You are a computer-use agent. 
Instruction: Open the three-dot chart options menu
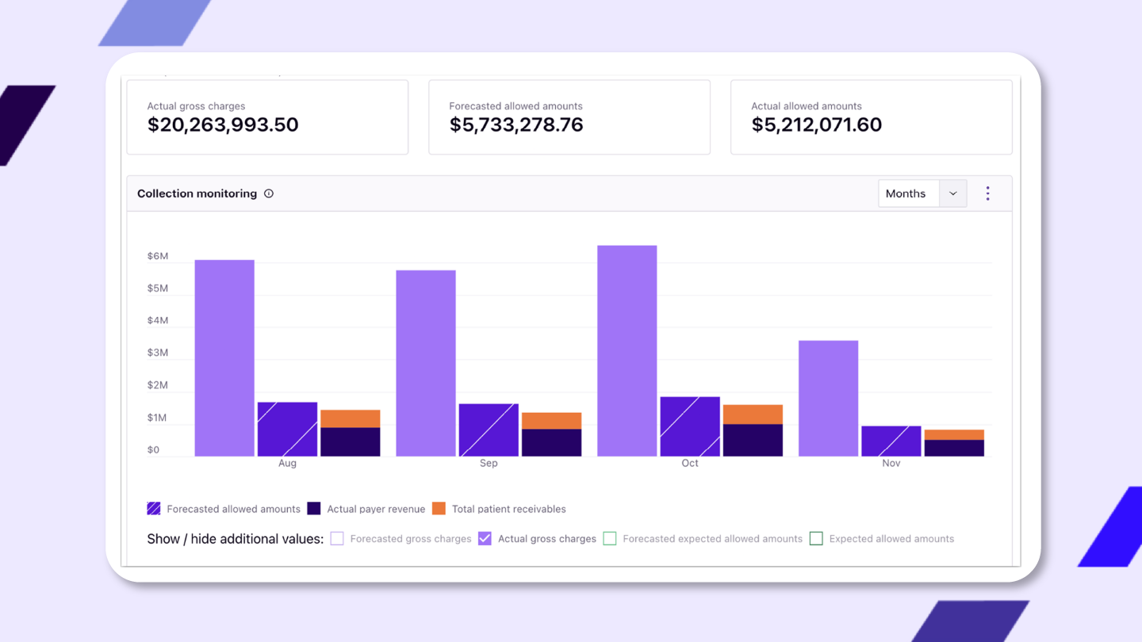tap(987, 193)
